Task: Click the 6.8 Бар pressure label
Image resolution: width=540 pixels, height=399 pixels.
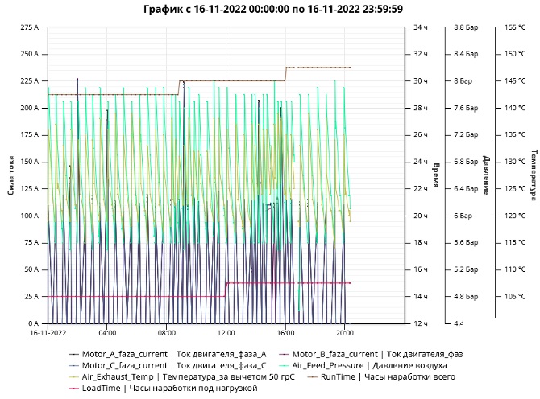Action: 466,162
